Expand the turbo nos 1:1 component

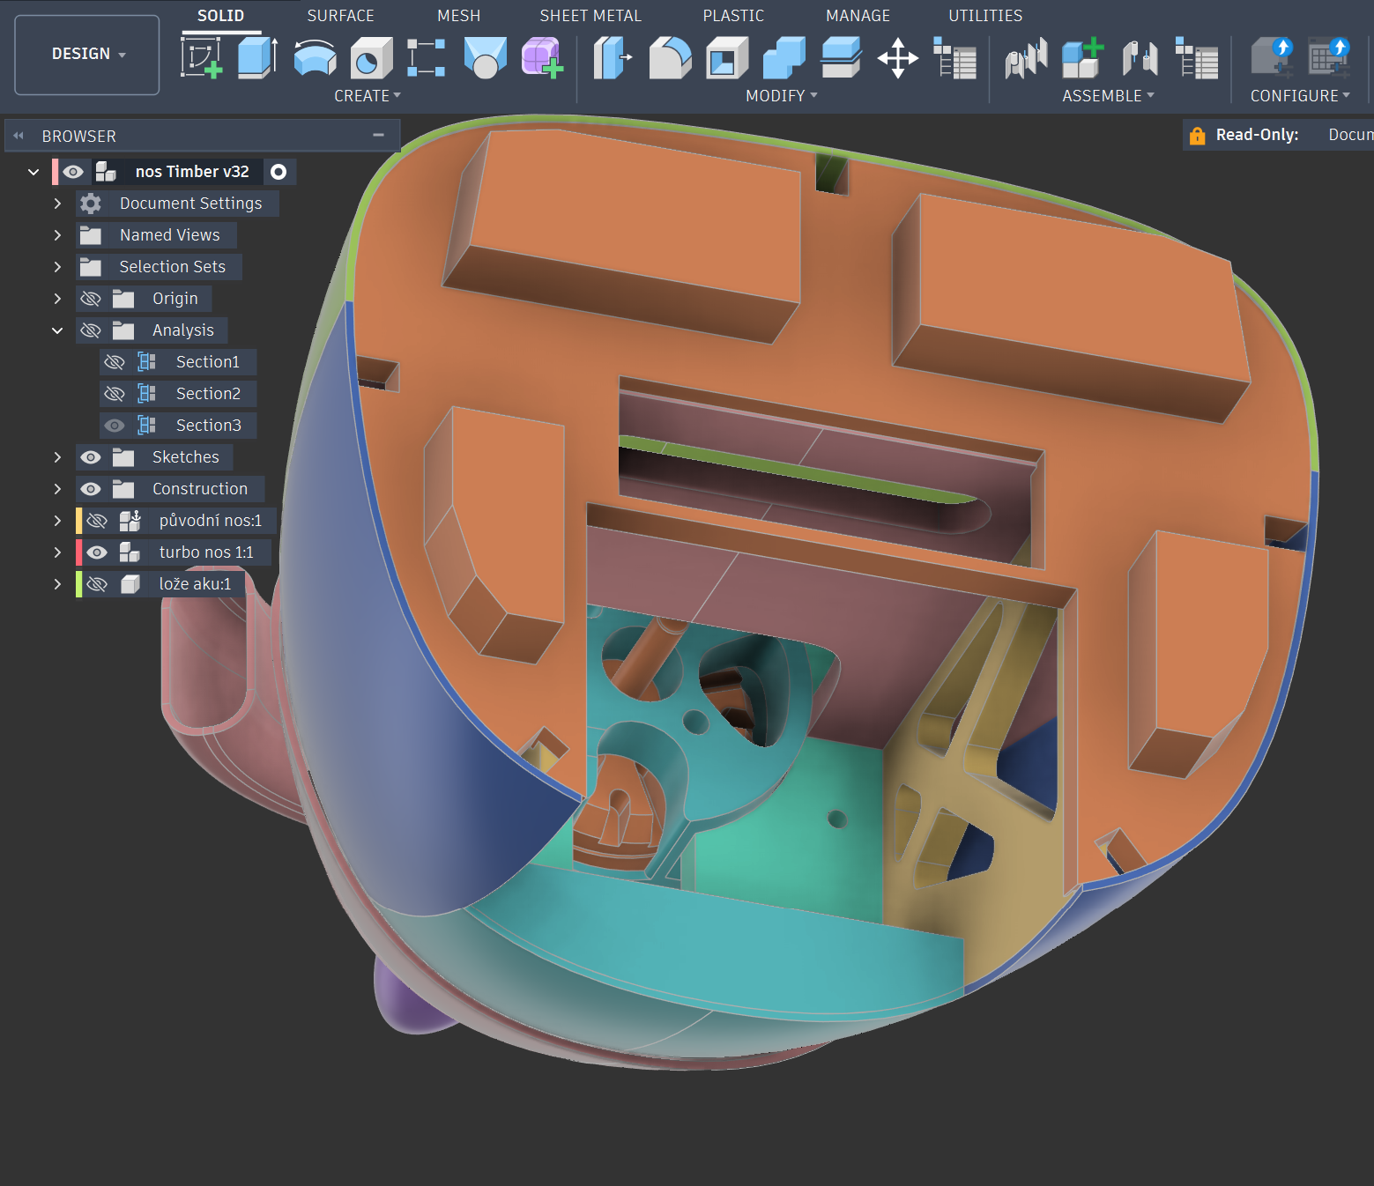point(57,552)
